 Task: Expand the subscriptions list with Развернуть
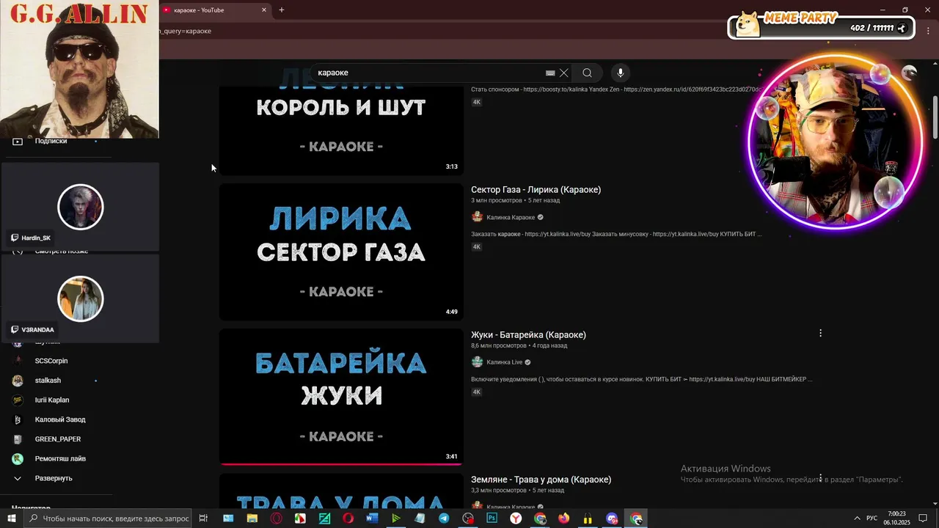pos(53,478)
